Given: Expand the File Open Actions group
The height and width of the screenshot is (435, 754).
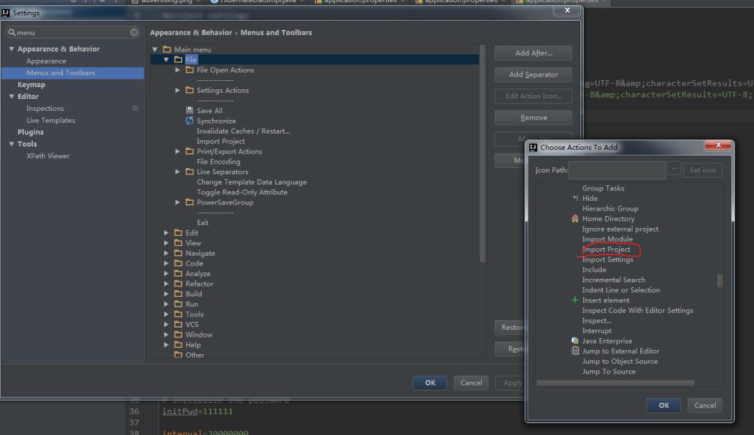Looking at the screenshot, I should coord(178,70).
